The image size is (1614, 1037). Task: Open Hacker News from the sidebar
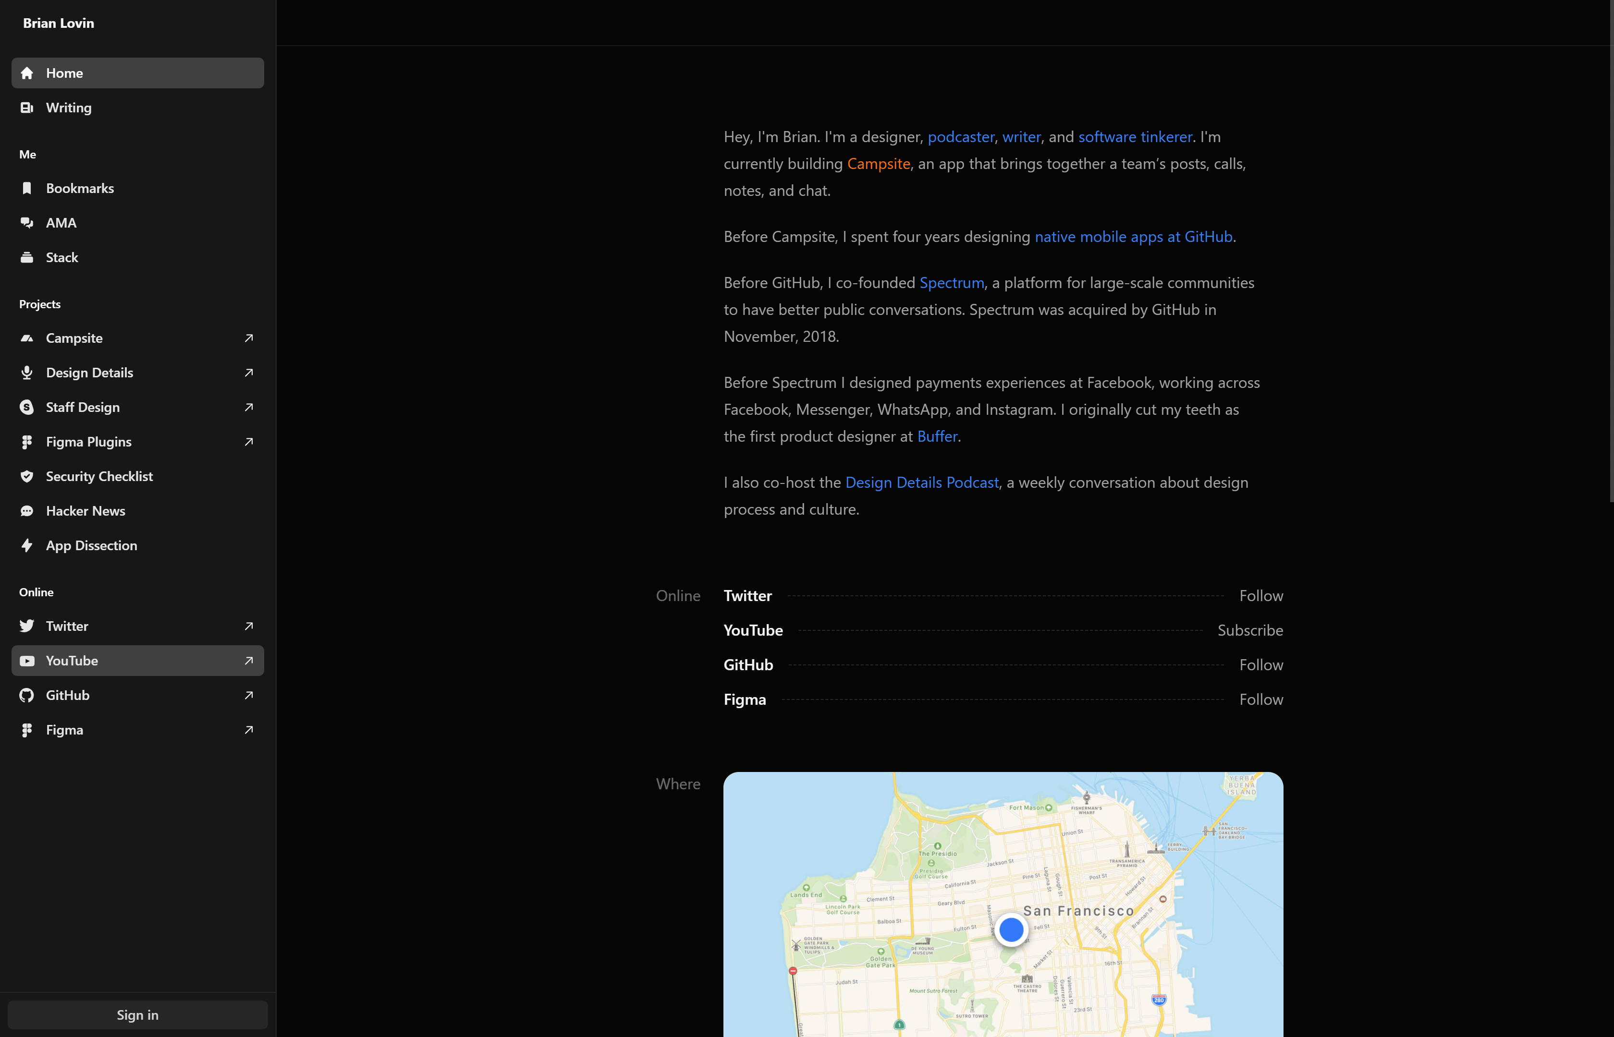point(86,511)
